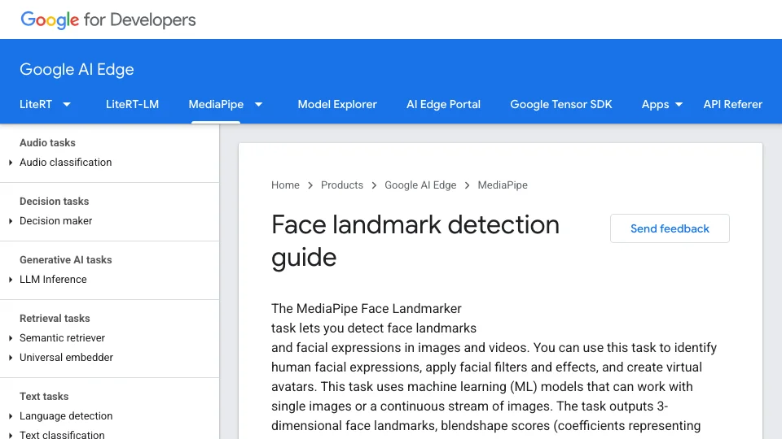The image size is (782, 439).
Task: Open the Model Explorer tab
Action: [337, 105]
